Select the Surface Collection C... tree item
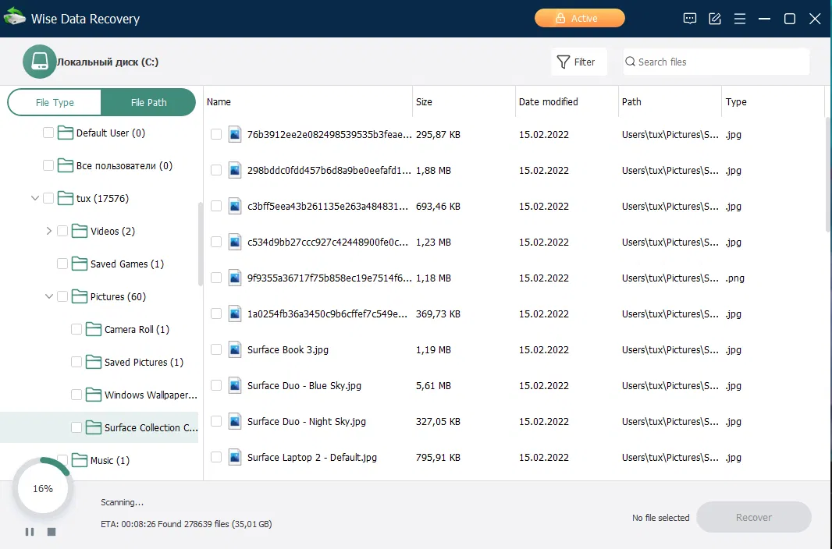This screenshot has width=832, height=549. (99, 427)
